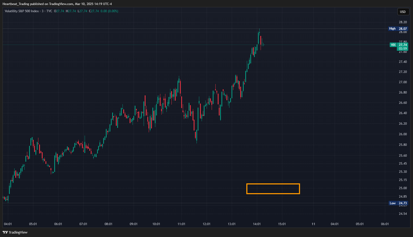The width and height of the screenshot is (413, 237).
Task: Click the 14:01 time axis label
Action: tap(257, 224)
